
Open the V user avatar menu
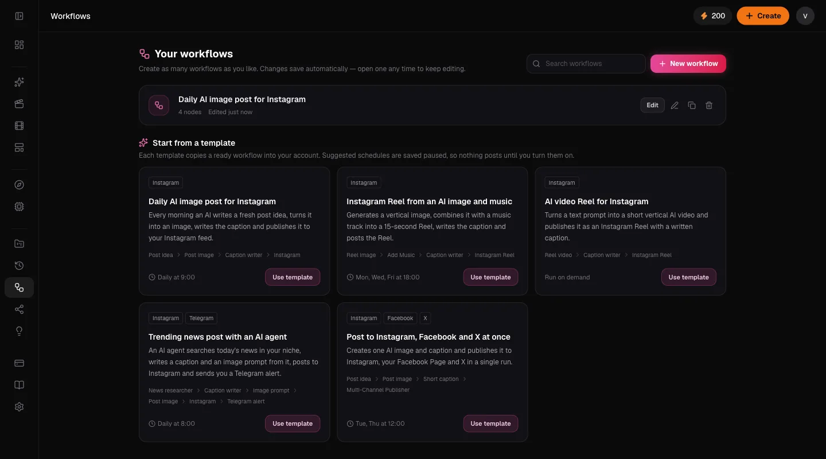click(x=805, y=16)
